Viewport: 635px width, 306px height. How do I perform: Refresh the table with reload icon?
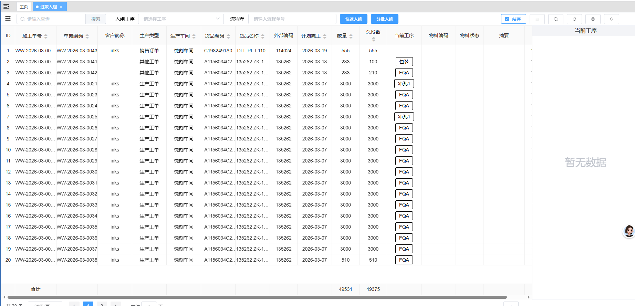point(574,19)
